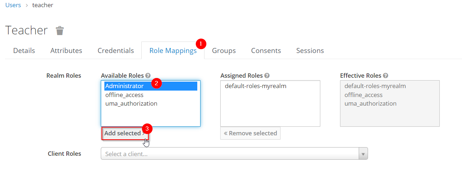Viewport: 462px width, 174px height.
Task: Select offline_access in Available Roles list
Action: [x=124, y=95]
